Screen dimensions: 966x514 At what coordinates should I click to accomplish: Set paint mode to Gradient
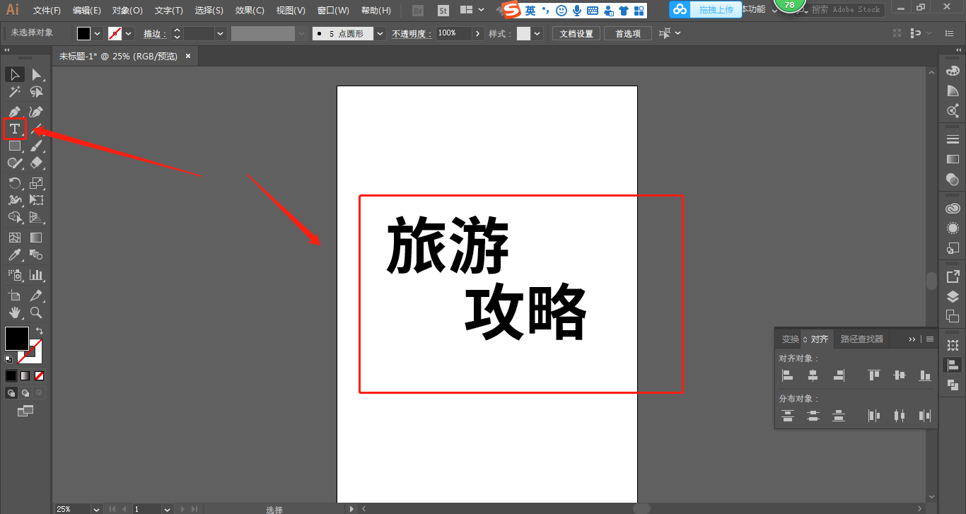[25, 375]
